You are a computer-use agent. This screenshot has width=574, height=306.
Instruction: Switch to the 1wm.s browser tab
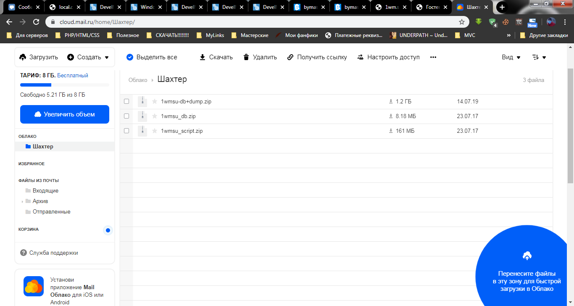click(391, 7)
